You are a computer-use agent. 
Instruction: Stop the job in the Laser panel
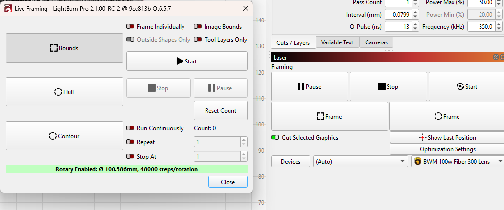coord(388,87)
